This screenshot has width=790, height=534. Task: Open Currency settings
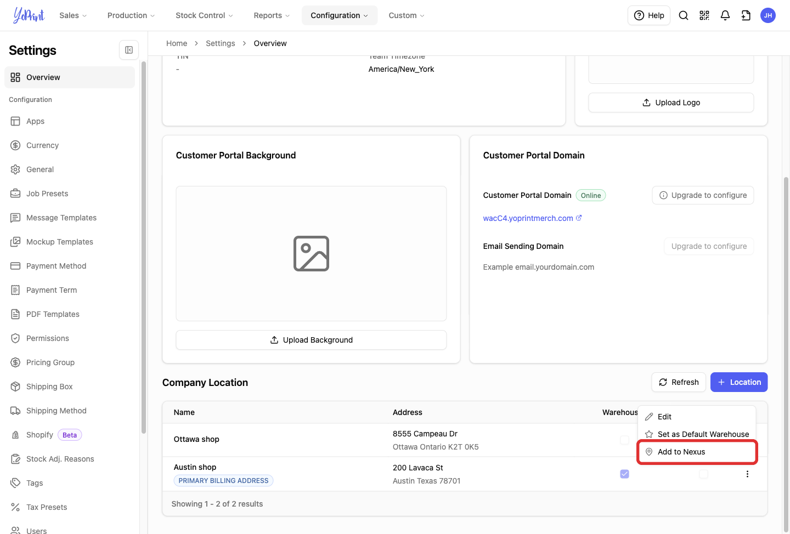click(70, 145)
